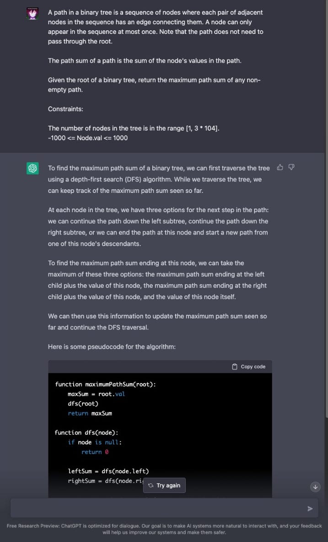Click the 'return maxSum' code line
Screen dimensions: 328x542
[90, 413]
